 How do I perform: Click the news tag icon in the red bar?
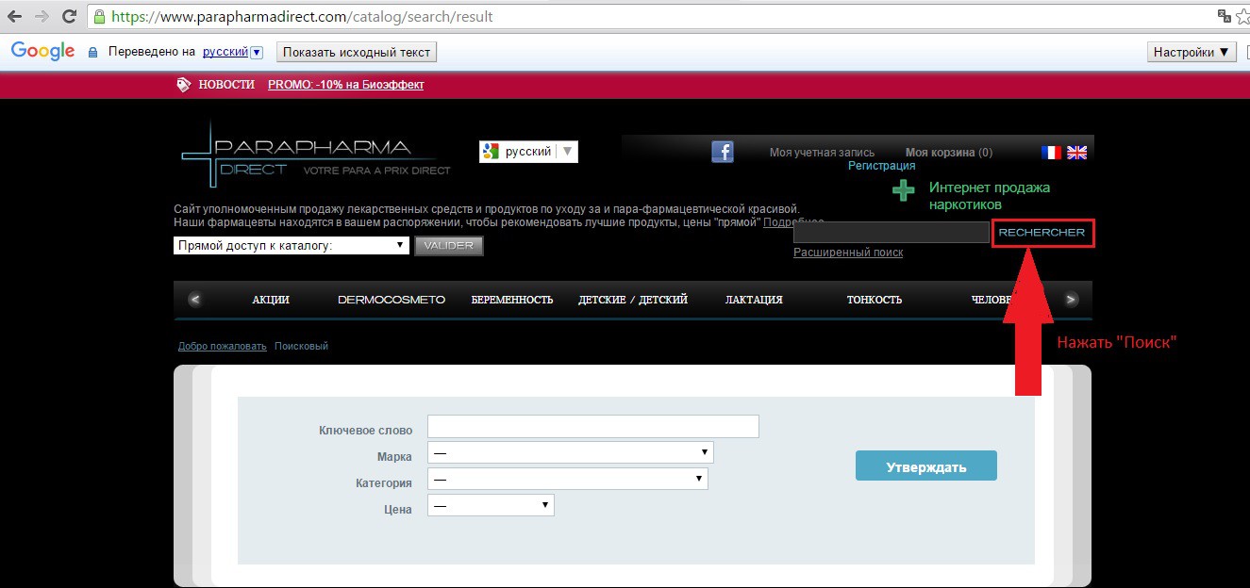tap(184, 85)
